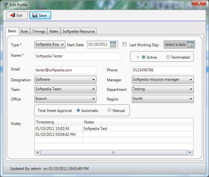Click the Exit door icon
The width and height of the screenshot is (209, 177).
coord(12,15)
